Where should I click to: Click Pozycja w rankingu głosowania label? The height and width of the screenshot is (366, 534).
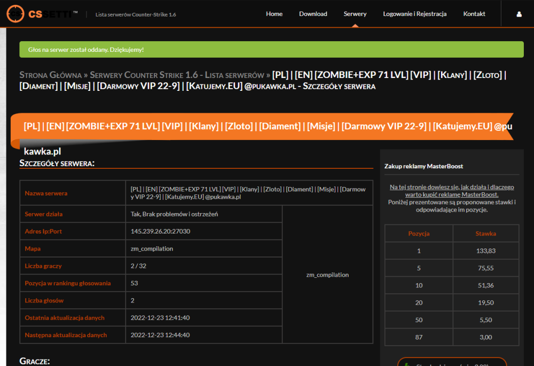[x=67, y=283]
